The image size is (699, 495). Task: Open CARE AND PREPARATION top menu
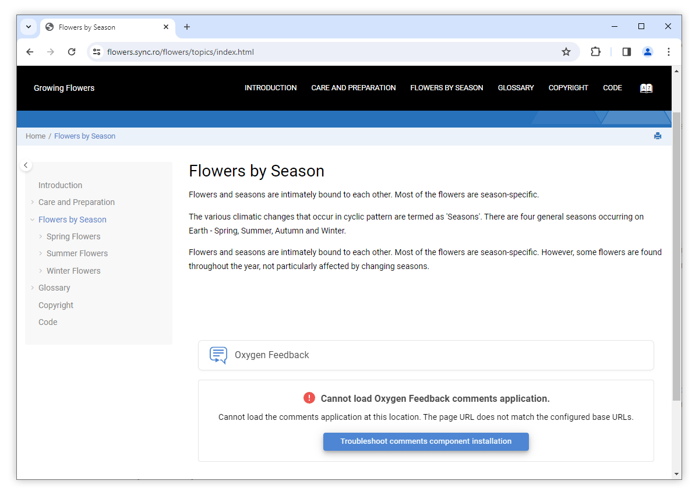pos(354,88)
